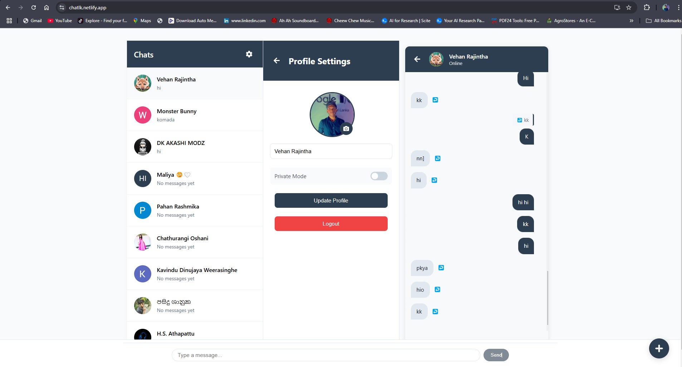Click the translate icon beside the 'pkya' message
The image size is (682, 367).
coord(441,267)
